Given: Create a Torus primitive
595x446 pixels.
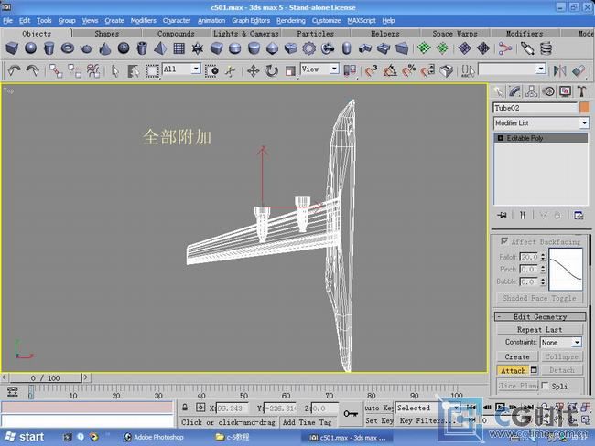Looking at the screenshot, I should (x=68, y=48).
